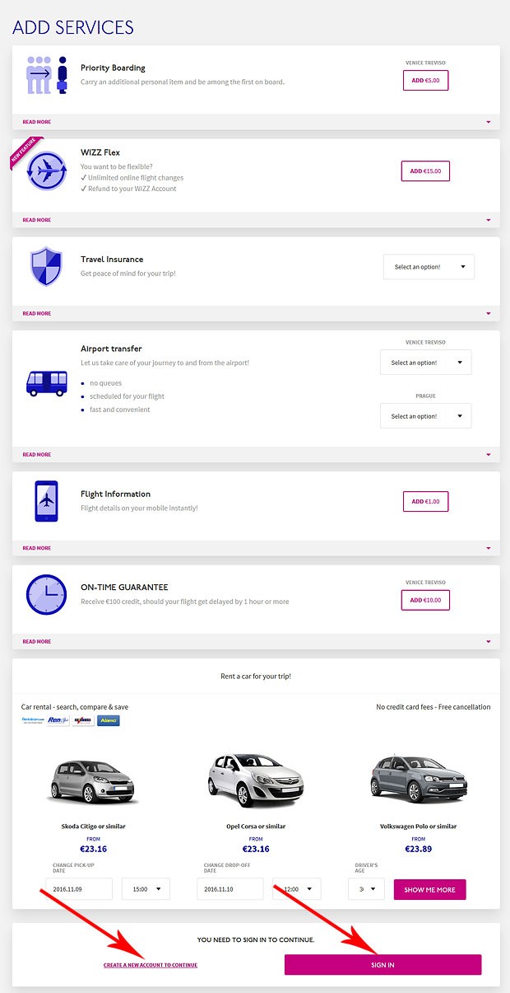Open the Travel Insurance option selector

pyautogui.click(x=429, y=266)
